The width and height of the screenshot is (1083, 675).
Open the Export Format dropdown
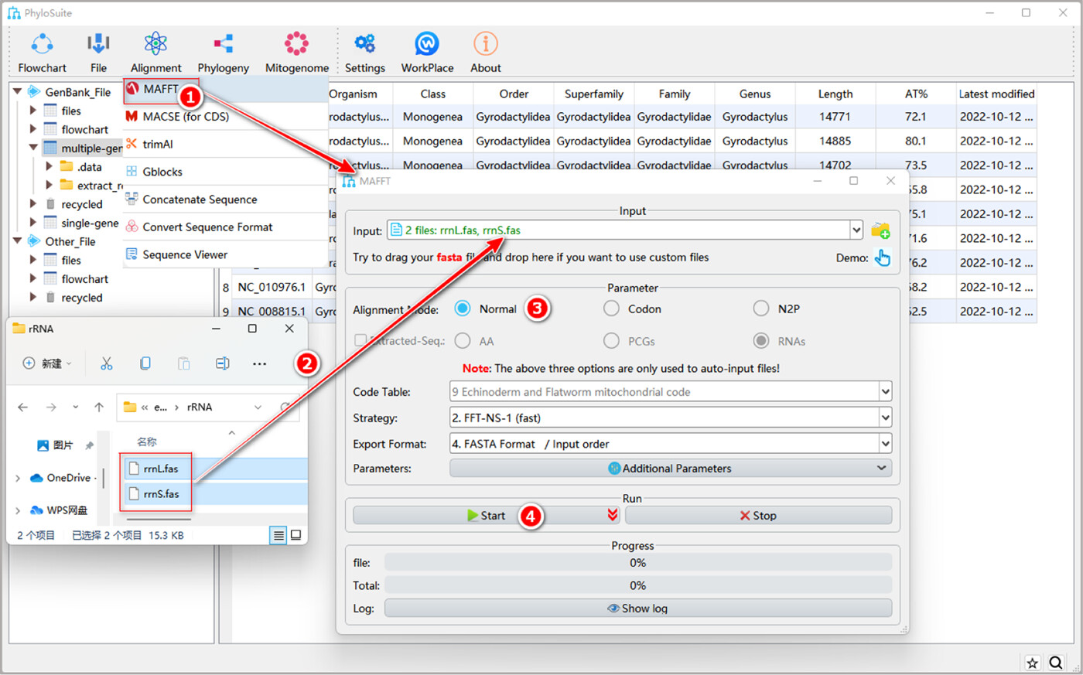pyautogui.click(x=885, y=444)
